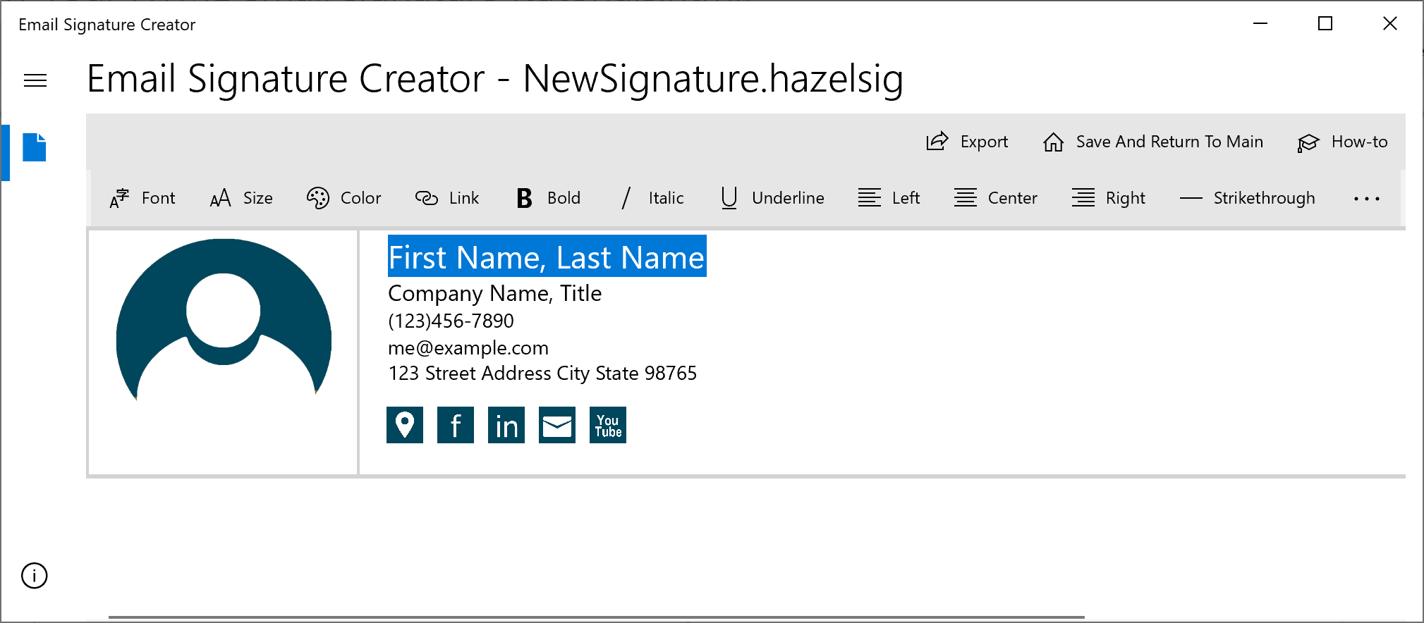Expand the toolbar overflow ellipsis menu
This screenshot has height=623, width=1424.
(1367, 199)
